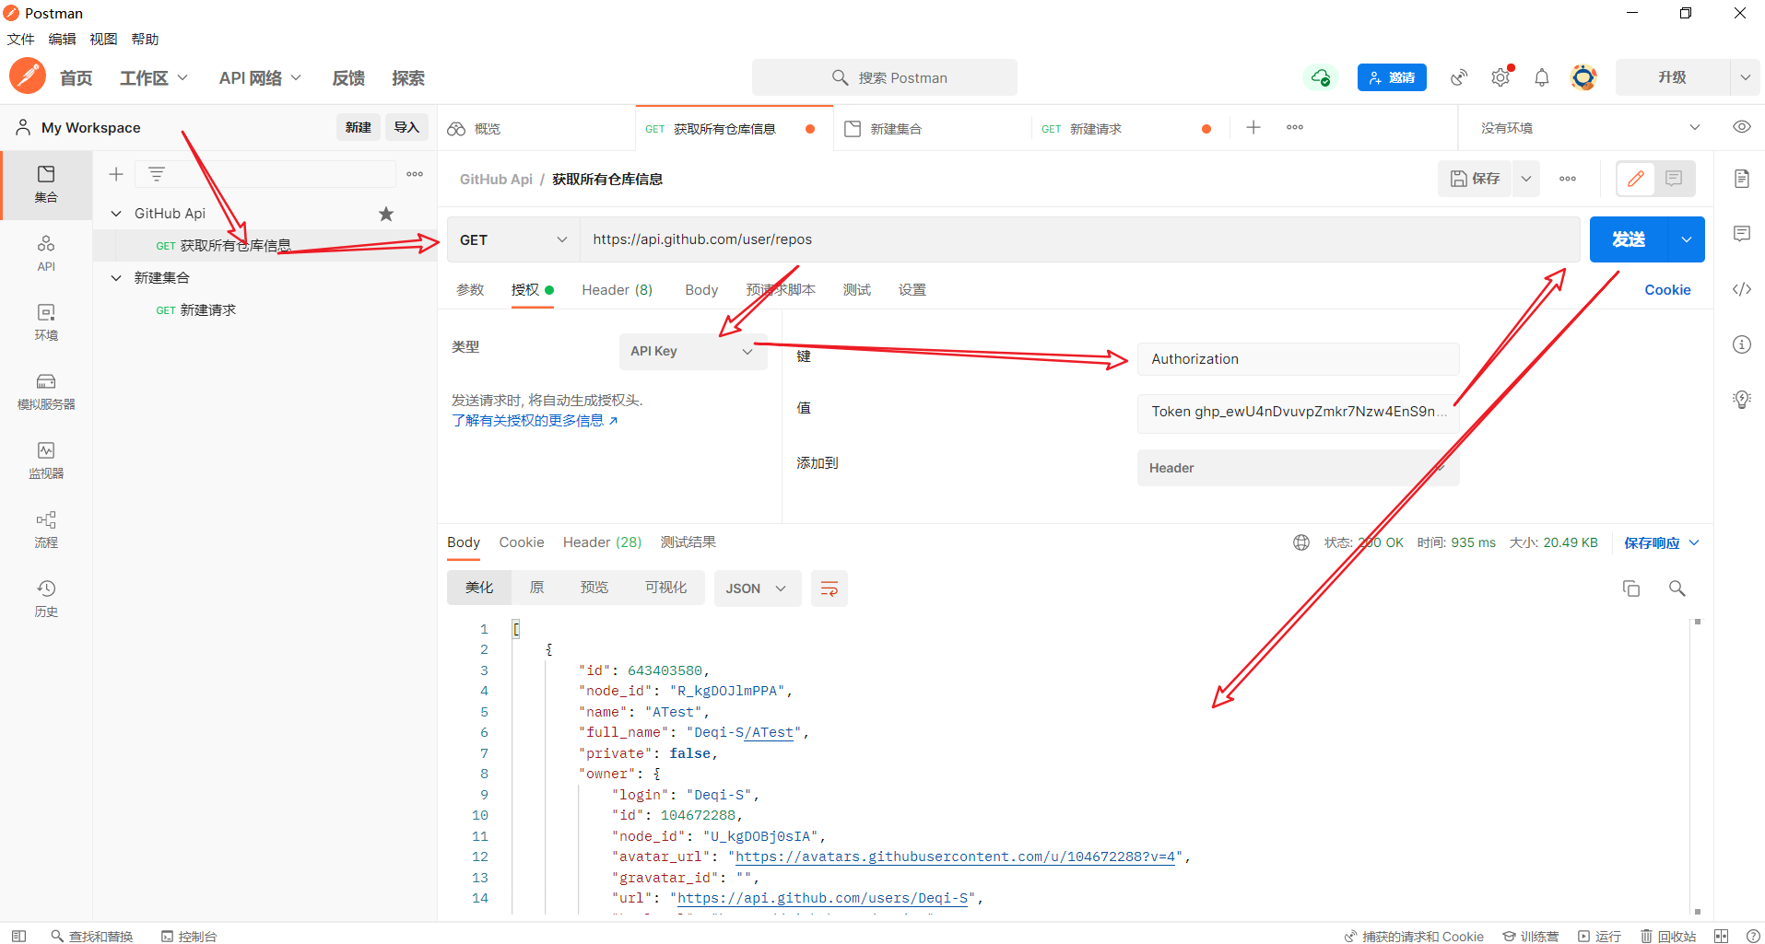Open the Upgrade (升级) dropdown arrow
Image resolution: width=1765 pixels, height=944 pixels.
(x=1745, y=77)
